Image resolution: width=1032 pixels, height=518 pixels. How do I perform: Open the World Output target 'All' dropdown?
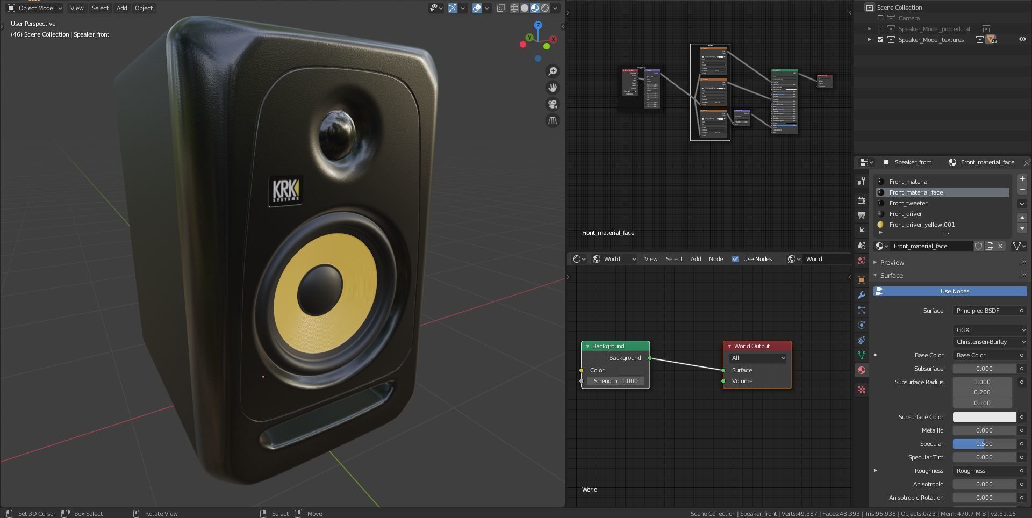tap(757, 358)
